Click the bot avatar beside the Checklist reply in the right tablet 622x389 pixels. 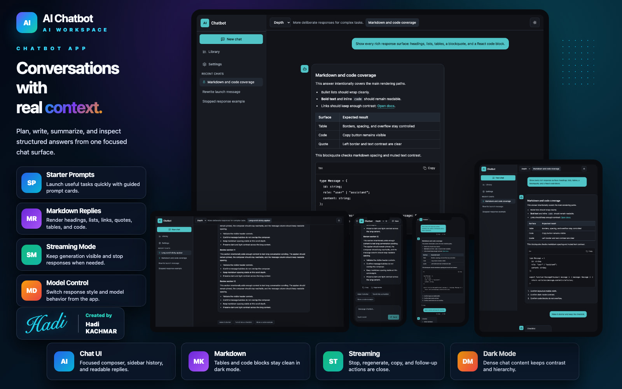pos(521,328)
